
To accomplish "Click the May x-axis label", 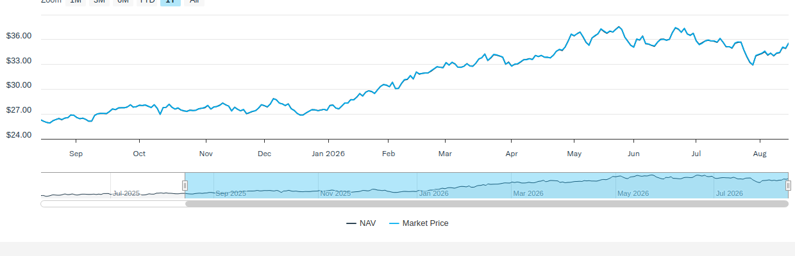I will coord(574,154).
